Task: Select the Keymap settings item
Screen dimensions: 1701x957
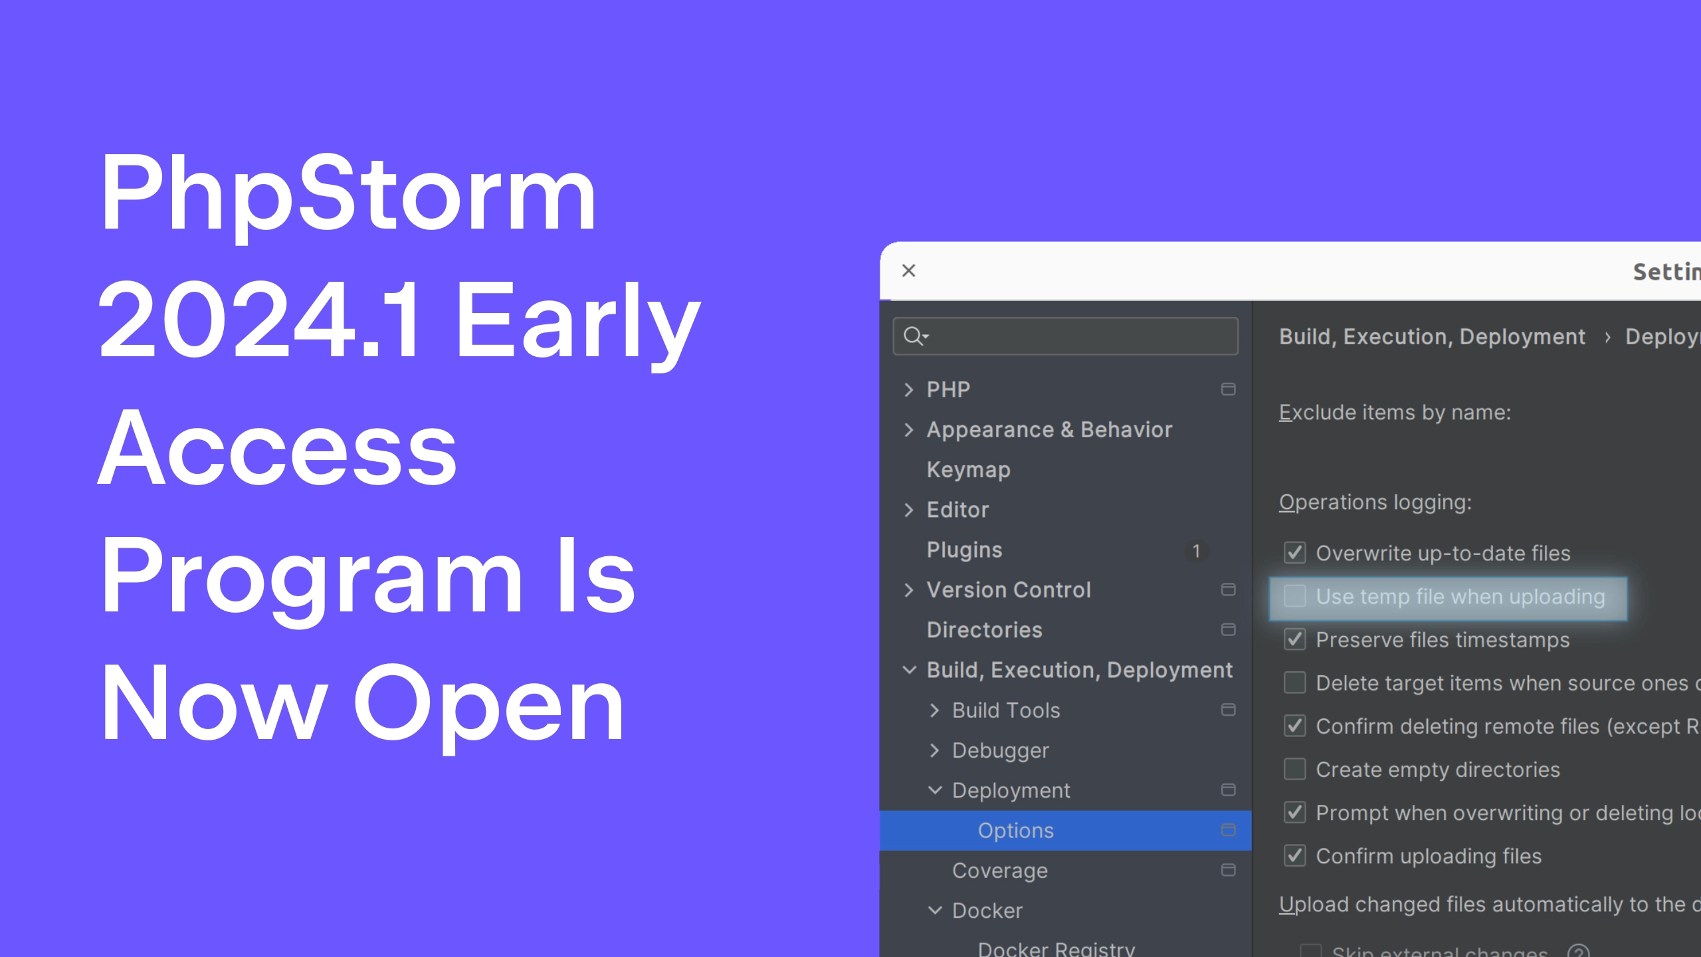Action: (x=969, y=470)
